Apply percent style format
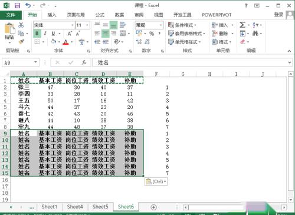 tap(152, 34)
